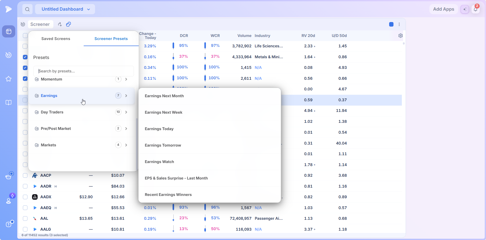Select Recent Earnings Winners preset
This screenshot has height=240, width=486.
pyautogui.click(x=210, y=195)
